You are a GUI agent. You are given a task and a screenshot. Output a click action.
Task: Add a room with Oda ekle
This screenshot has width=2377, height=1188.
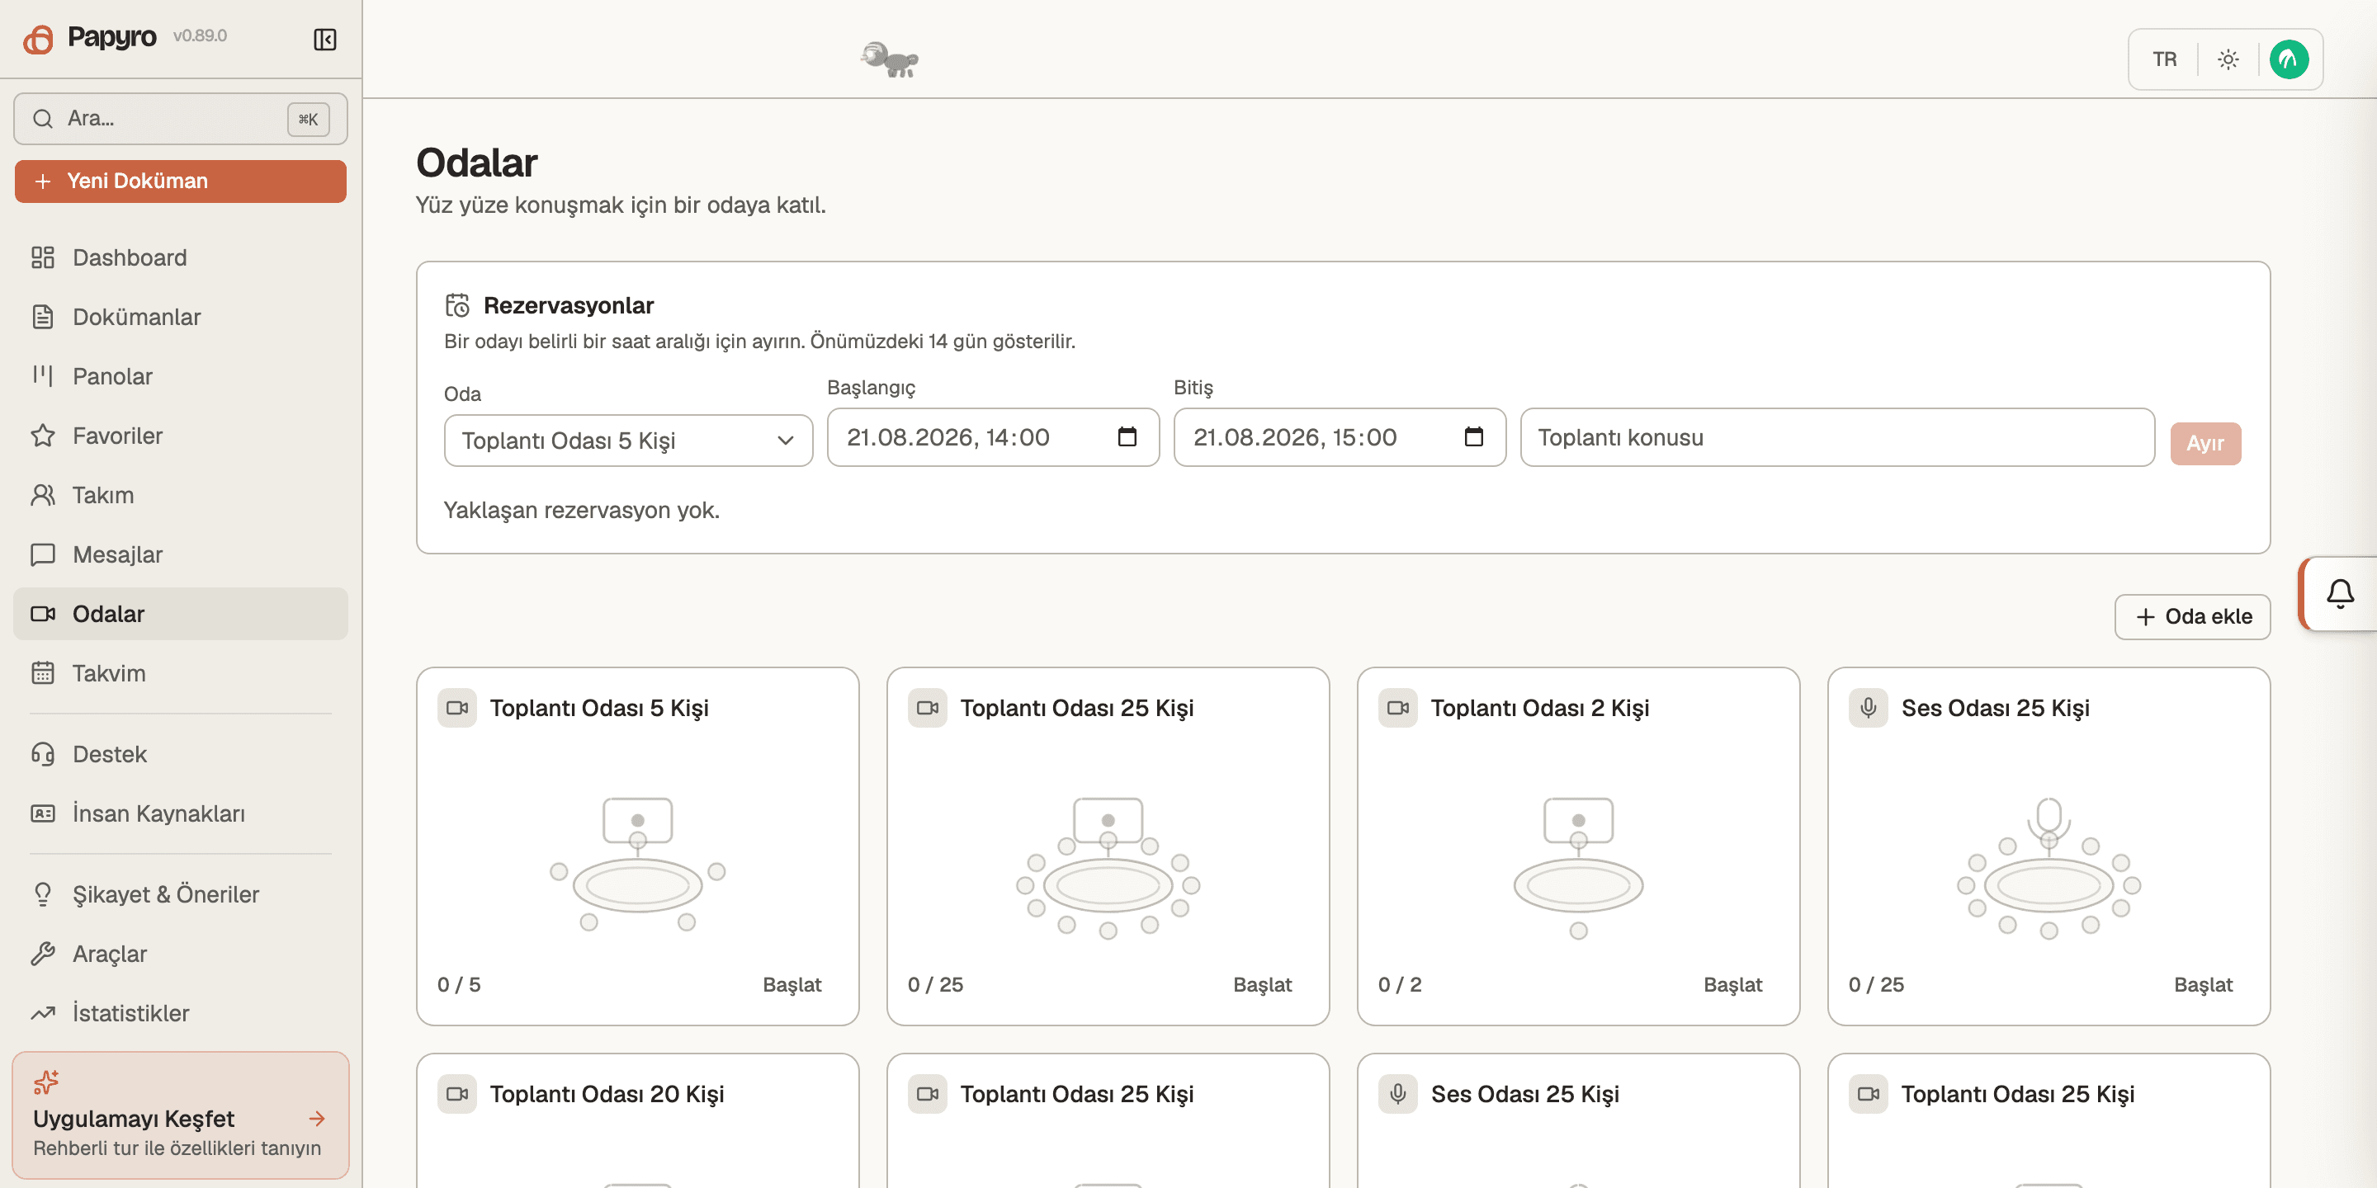2191,616
